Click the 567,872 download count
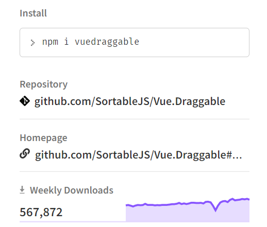267x227 pixels. (41, 212)
